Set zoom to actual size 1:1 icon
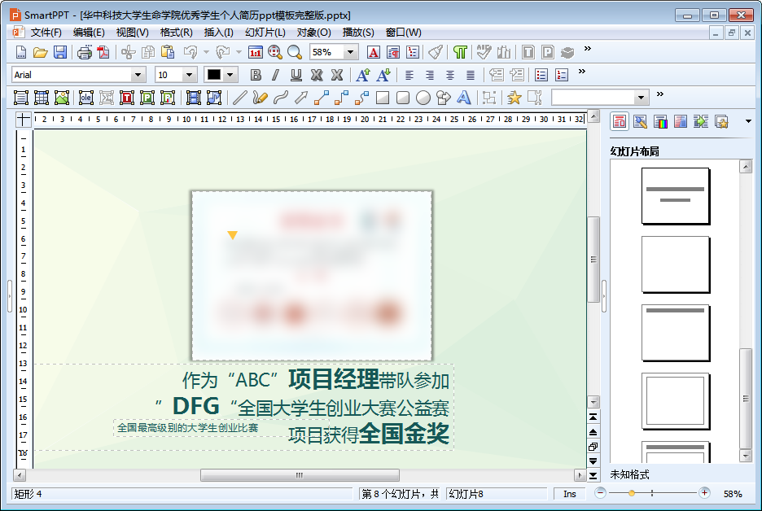This screenshot has width=762, height=511. (x=255, y=52)
